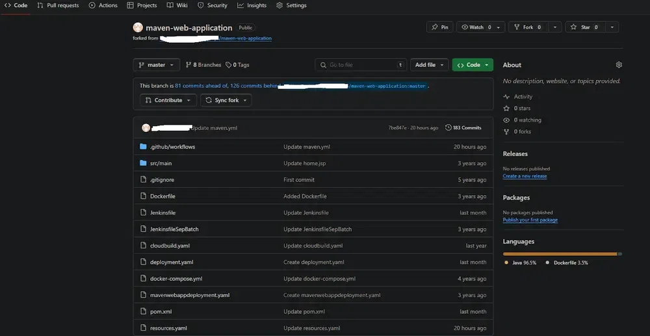Fork the repository with the Fork button
Image resolution: width=650 pixels, height=336 pixels.
[x=528, y=27]
